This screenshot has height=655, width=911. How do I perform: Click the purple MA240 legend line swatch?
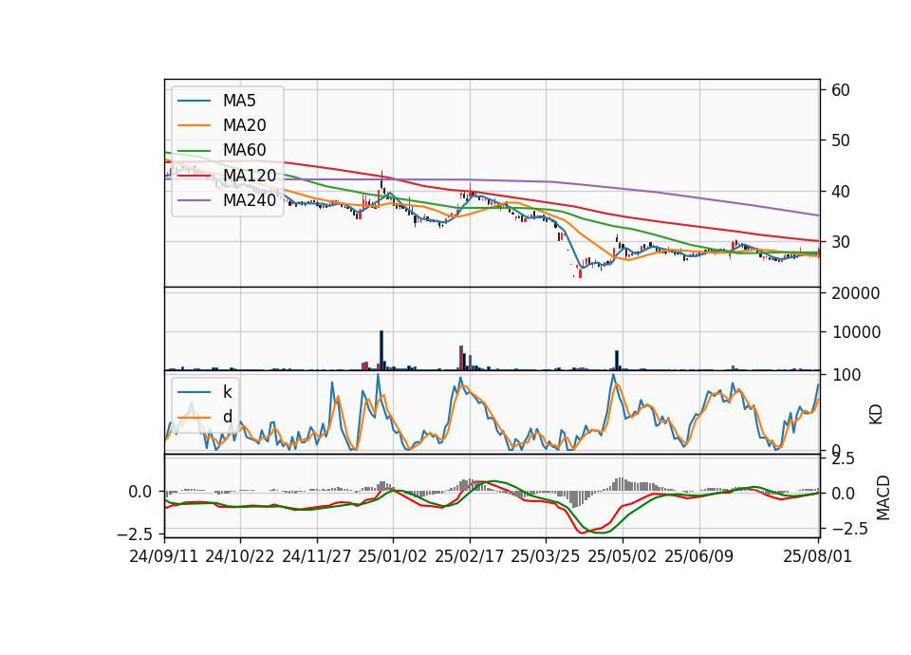[194, 200]
